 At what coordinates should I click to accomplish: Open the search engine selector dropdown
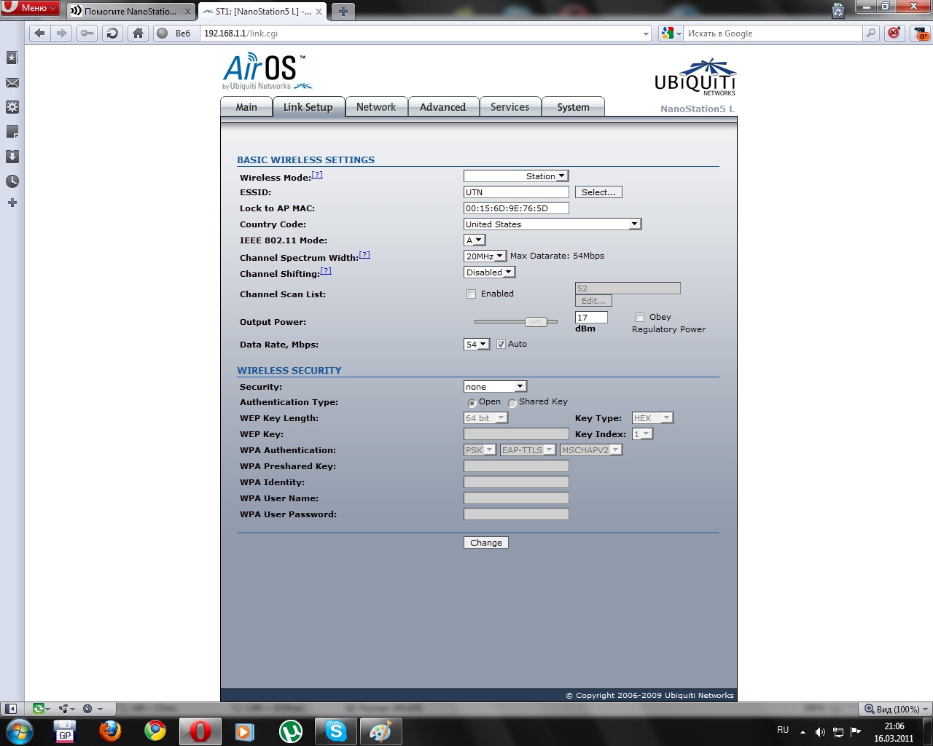pyautogui.click(x=671, y=33)
